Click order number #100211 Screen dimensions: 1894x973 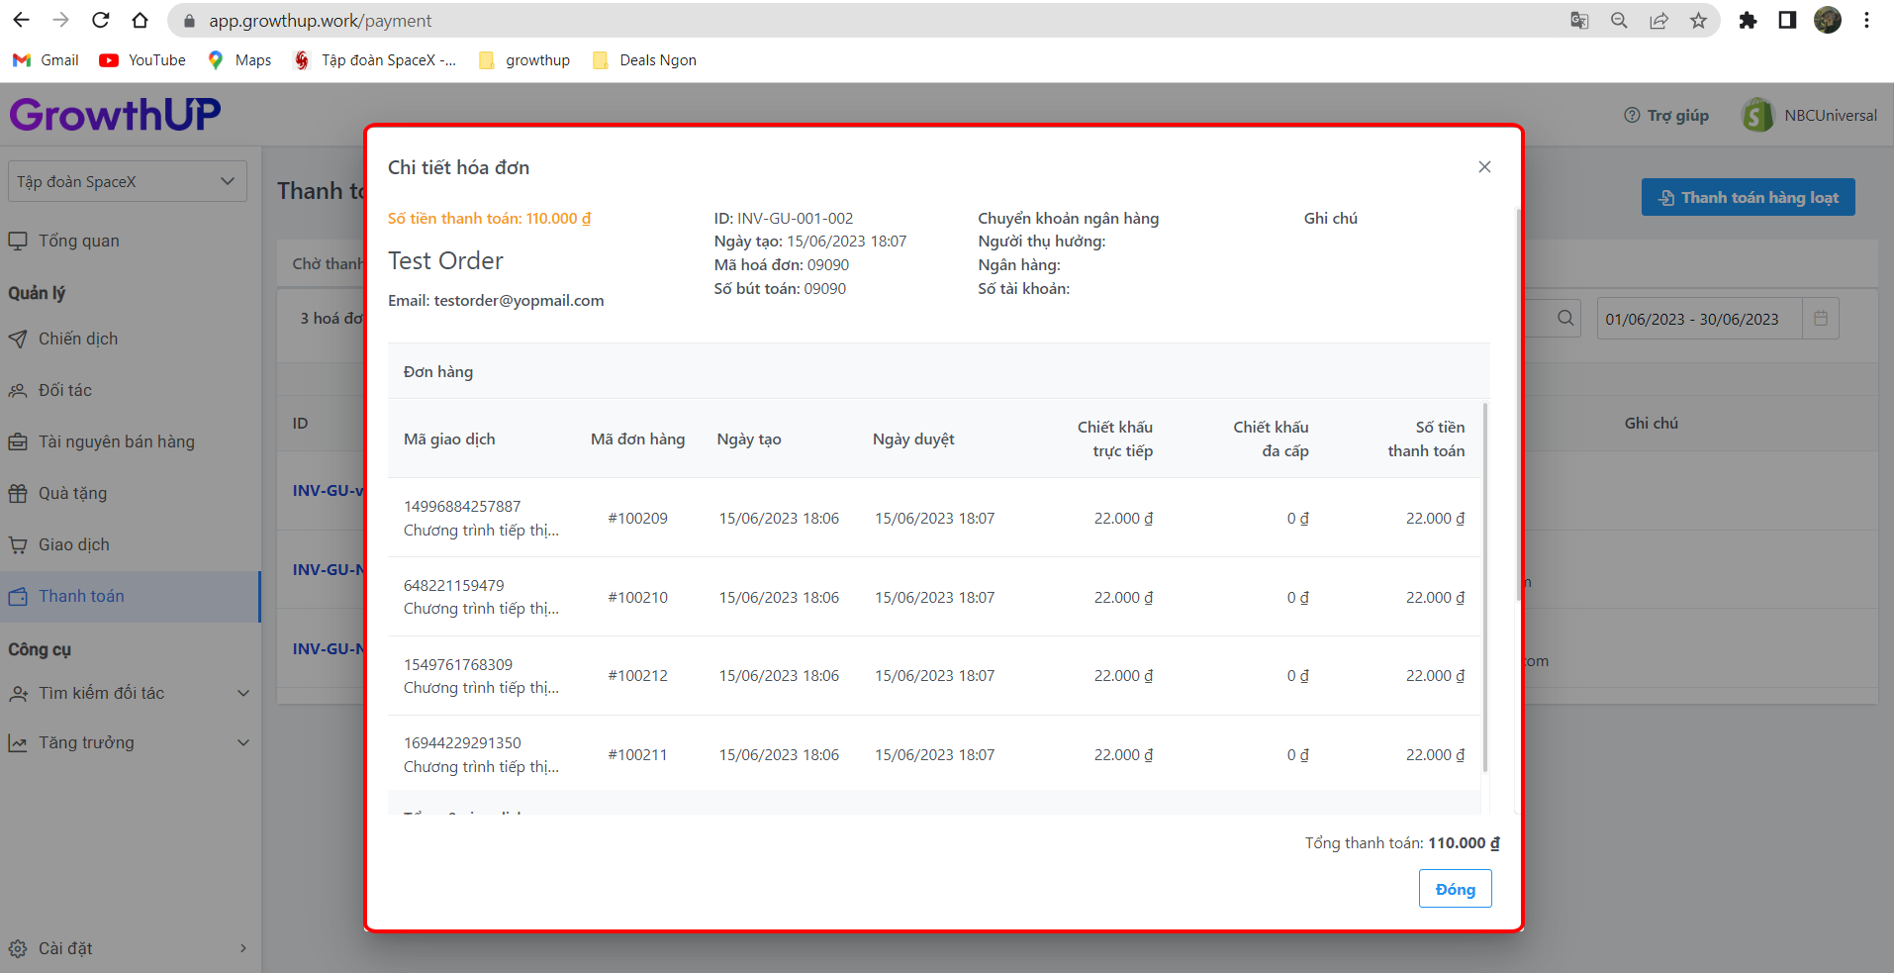[x=637, y=754]
